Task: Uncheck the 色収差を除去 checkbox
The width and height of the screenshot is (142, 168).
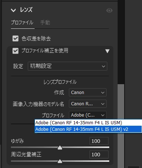Action: [15, 39]
